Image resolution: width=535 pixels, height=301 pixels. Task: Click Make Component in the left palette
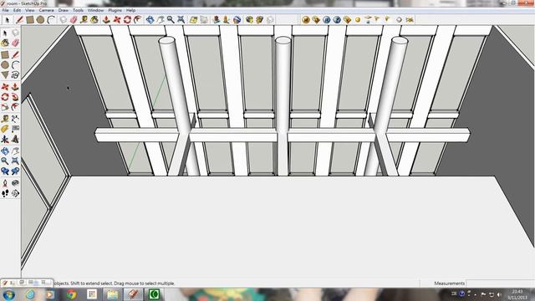tap(15, 33)
